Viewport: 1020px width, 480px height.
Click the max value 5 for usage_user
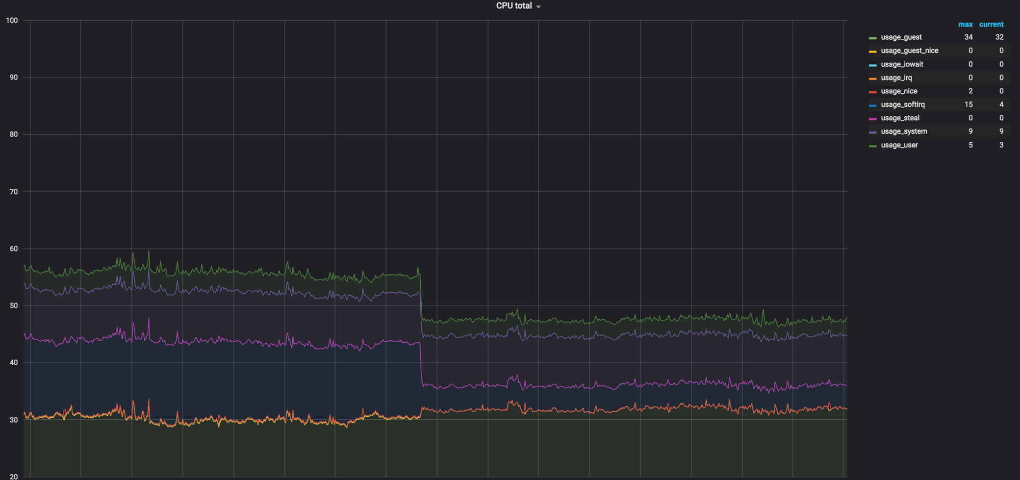coord(970,145)
